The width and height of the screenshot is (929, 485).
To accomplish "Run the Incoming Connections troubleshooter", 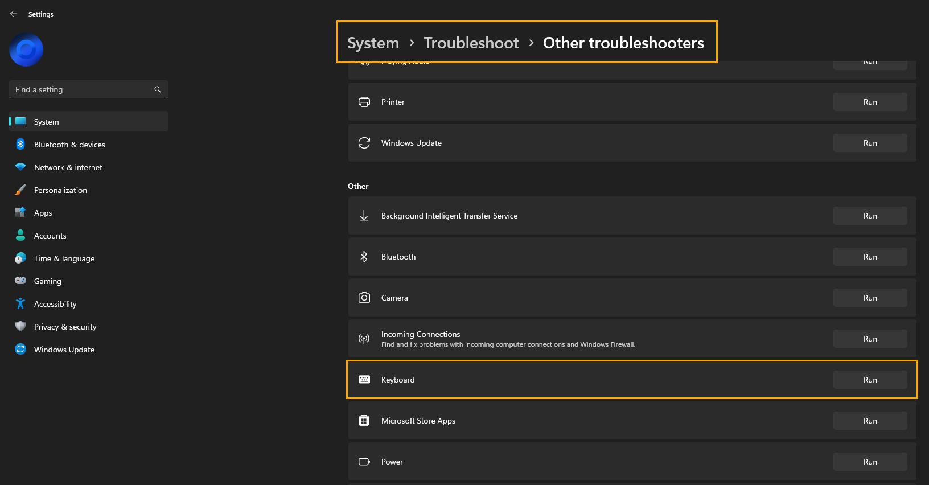I will 870,339.
